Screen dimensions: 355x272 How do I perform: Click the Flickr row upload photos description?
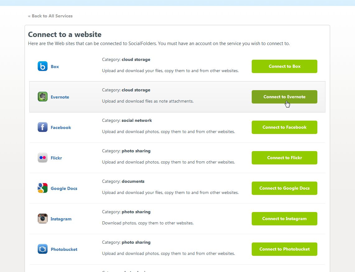[x=168, y=162]
